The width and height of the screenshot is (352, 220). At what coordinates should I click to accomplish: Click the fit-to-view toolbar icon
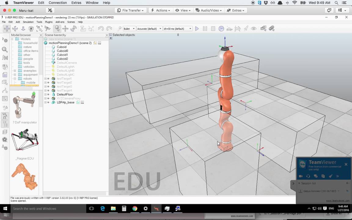tap(39, 28)
